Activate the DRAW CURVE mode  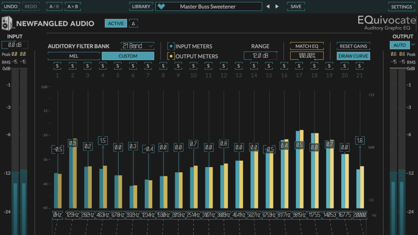[353, 56]
